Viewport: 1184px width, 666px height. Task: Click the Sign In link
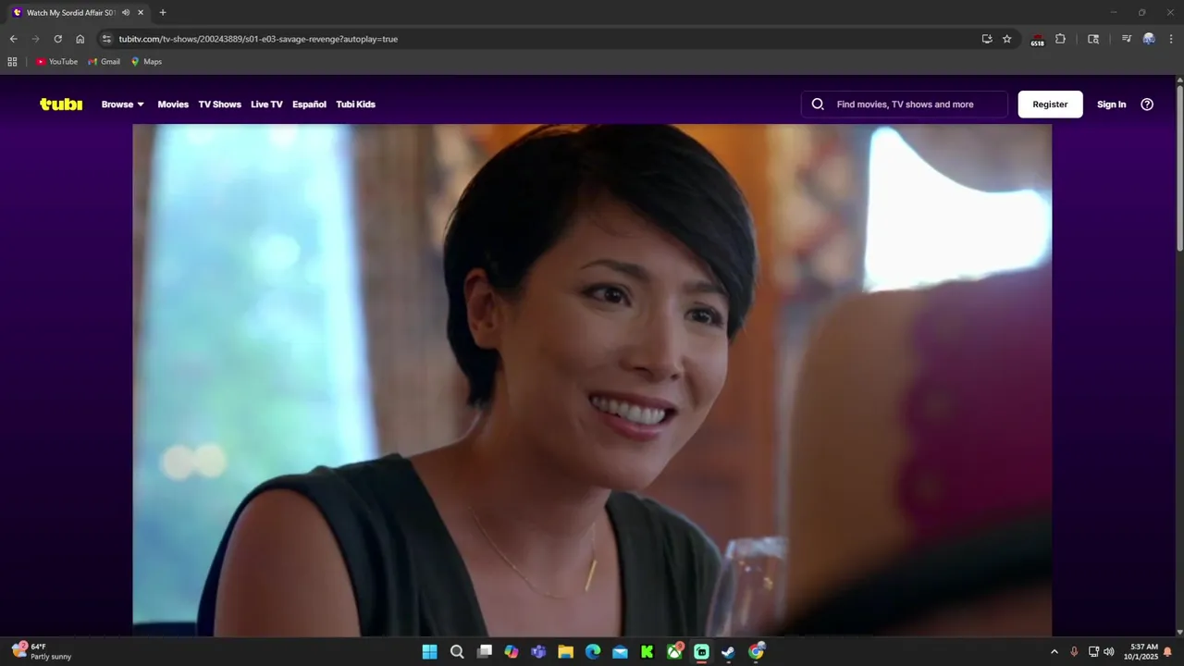(x=1111, y=105)
